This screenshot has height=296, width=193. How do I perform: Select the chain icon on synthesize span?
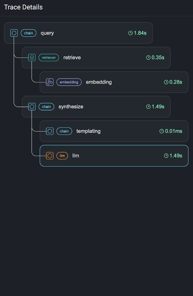tap(32, 106)
